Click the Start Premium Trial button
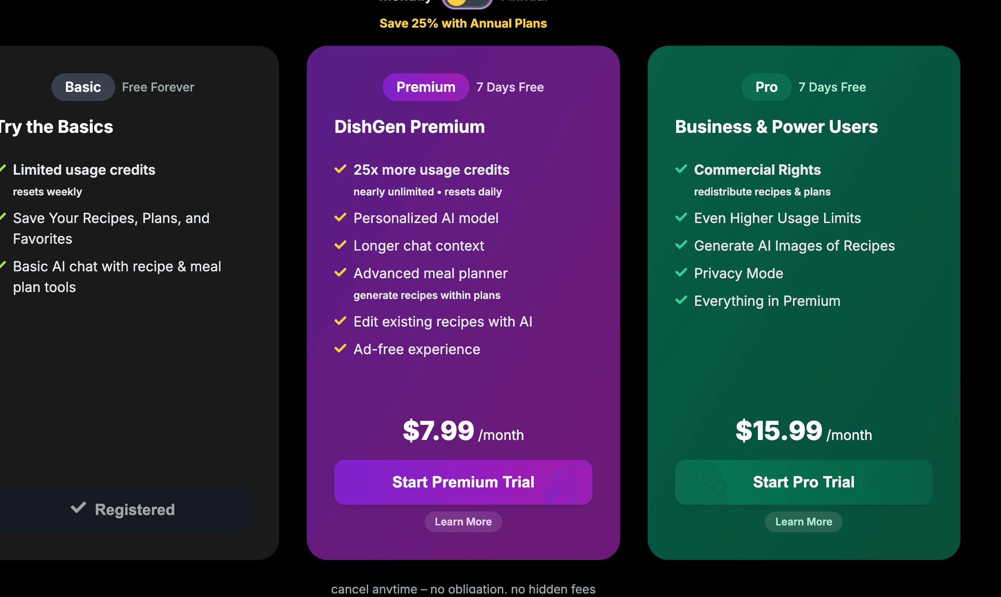The width and height of the screenshot is (1001, 597). coord(463,482)
